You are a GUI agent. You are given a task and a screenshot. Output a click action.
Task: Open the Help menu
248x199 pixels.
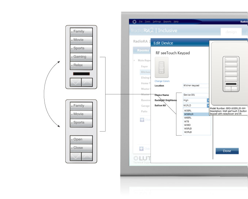pos(176,22)
